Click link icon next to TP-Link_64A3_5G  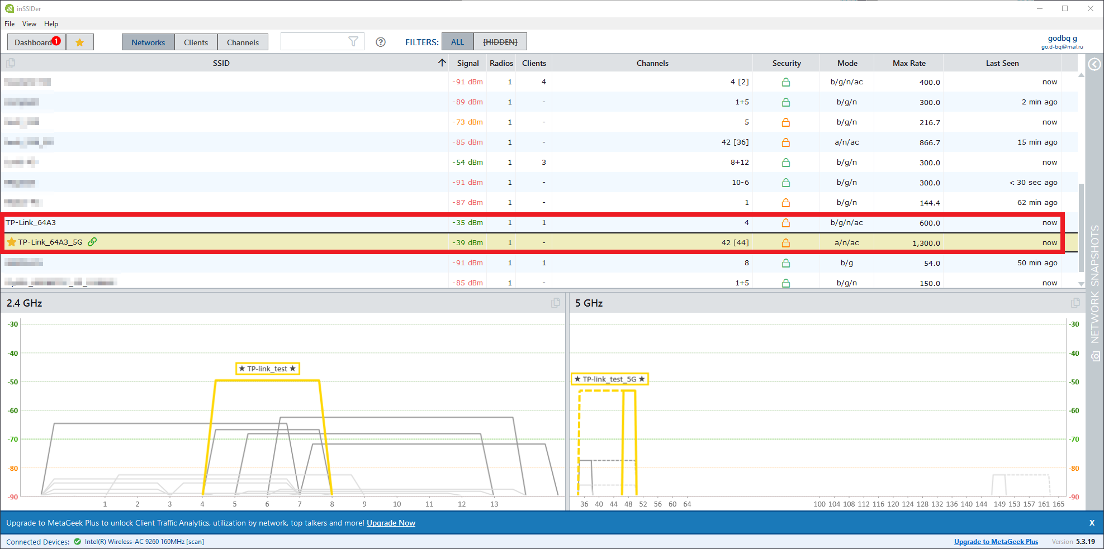pyautogui.click(x=93, y=242)
